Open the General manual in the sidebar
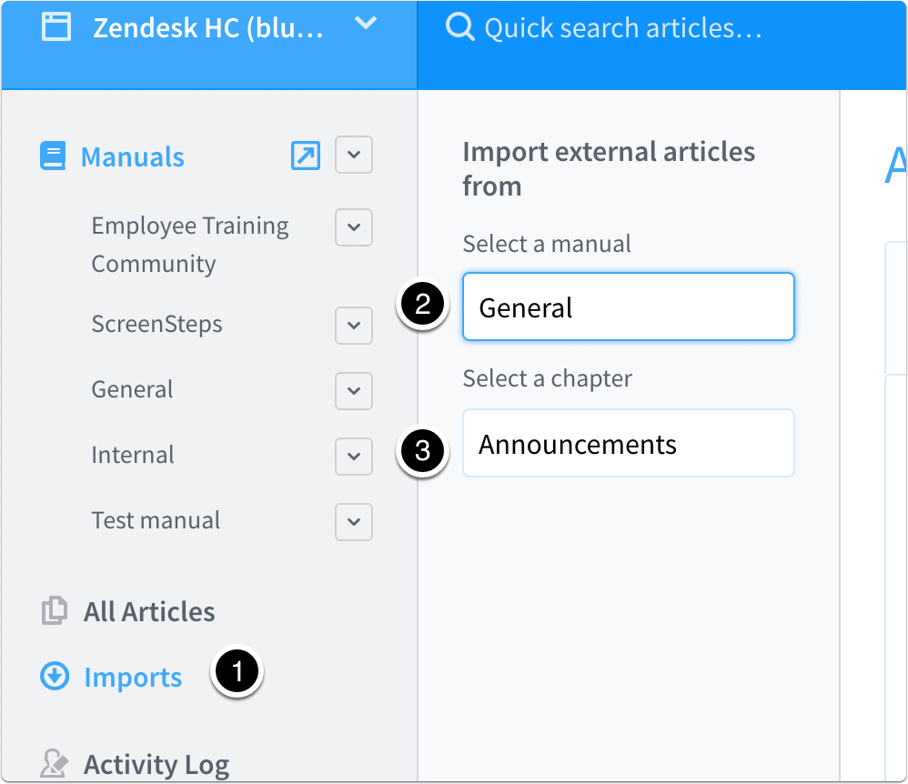The height and width of the screenshot is (784, 908). 132,389
